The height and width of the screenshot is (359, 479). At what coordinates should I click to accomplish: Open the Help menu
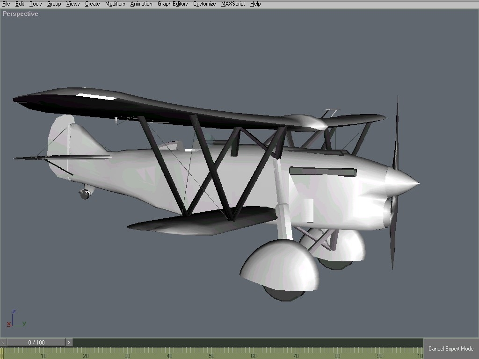coord(255,4)
